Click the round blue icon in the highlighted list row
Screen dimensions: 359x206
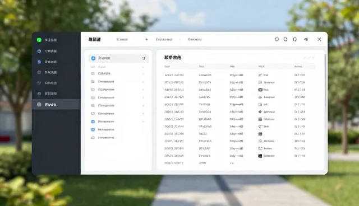[94, 58]
